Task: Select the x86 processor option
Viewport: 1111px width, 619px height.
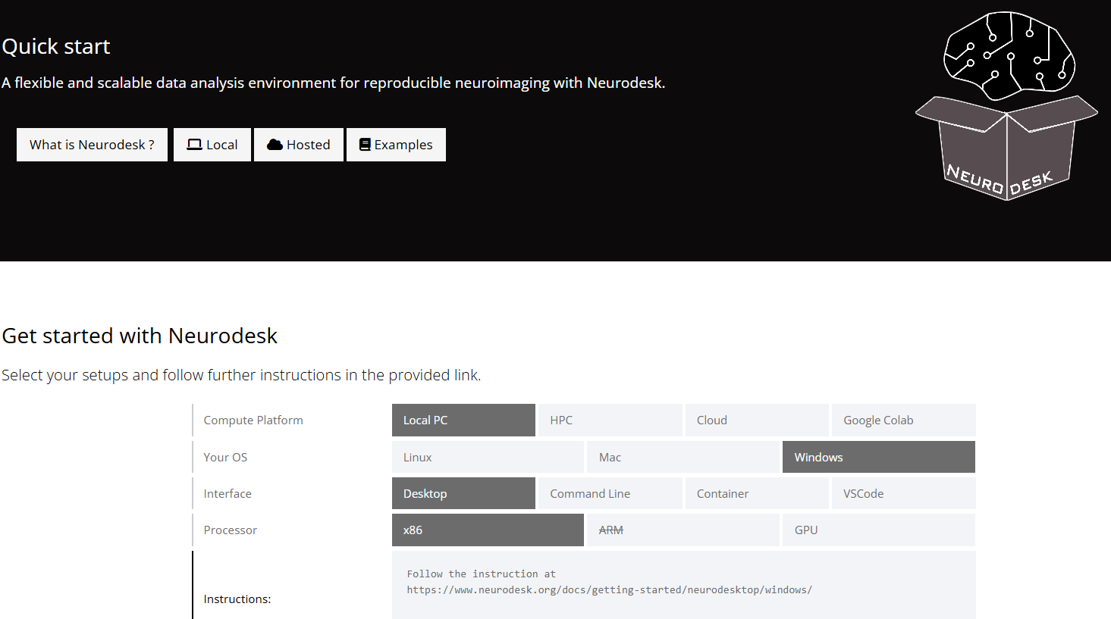Action: pyautogui.click(x=488, y=530)
